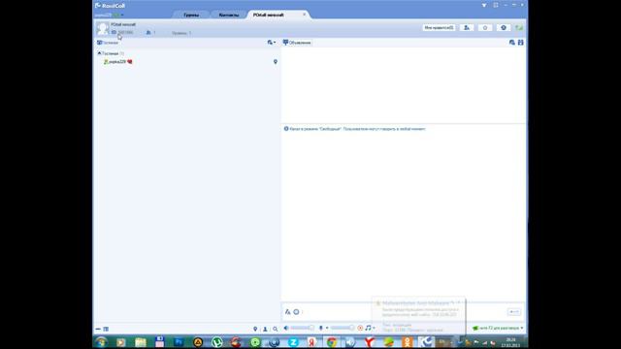Open the Windows Start button
Image resolution: width=621 pixels, height=349 pixels.
pos(101,342)
